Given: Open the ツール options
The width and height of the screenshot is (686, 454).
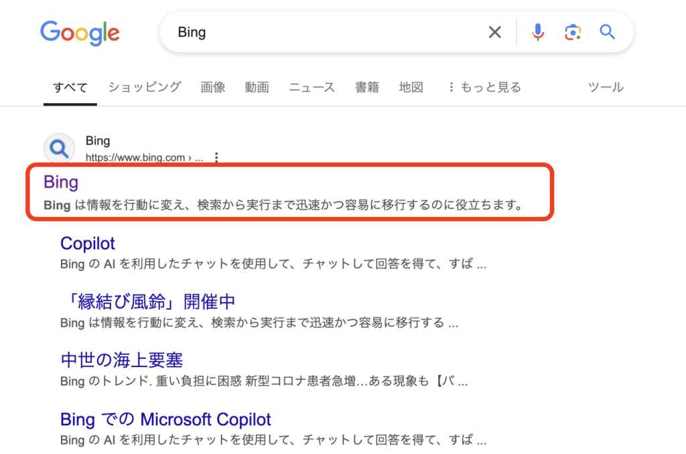Looking at the screenshot, I should (605, 87).
